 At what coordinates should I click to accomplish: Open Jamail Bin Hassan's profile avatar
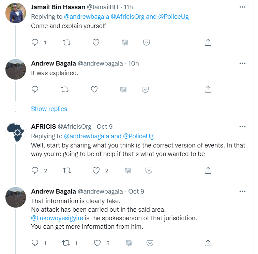pyautogui.click(x=16, y=13)
